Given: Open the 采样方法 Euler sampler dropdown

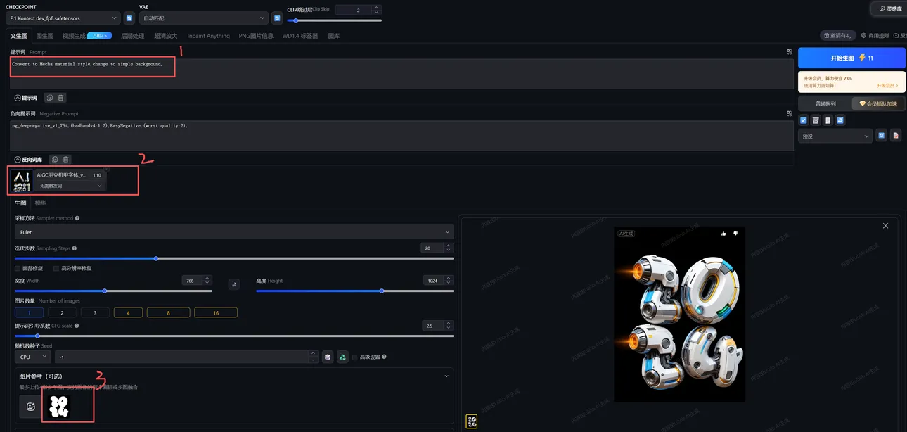Looking at the screenshot, I should click(233, 231).
